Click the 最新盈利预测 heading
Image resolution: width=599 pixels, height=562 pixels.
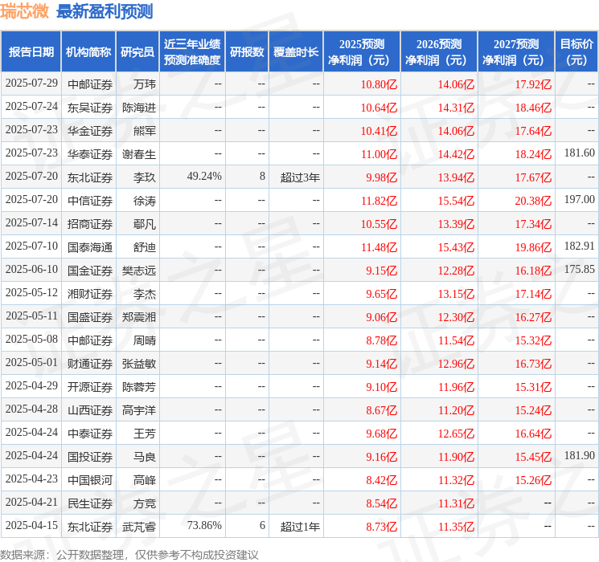pyautogui.click(x=105, y=11)
